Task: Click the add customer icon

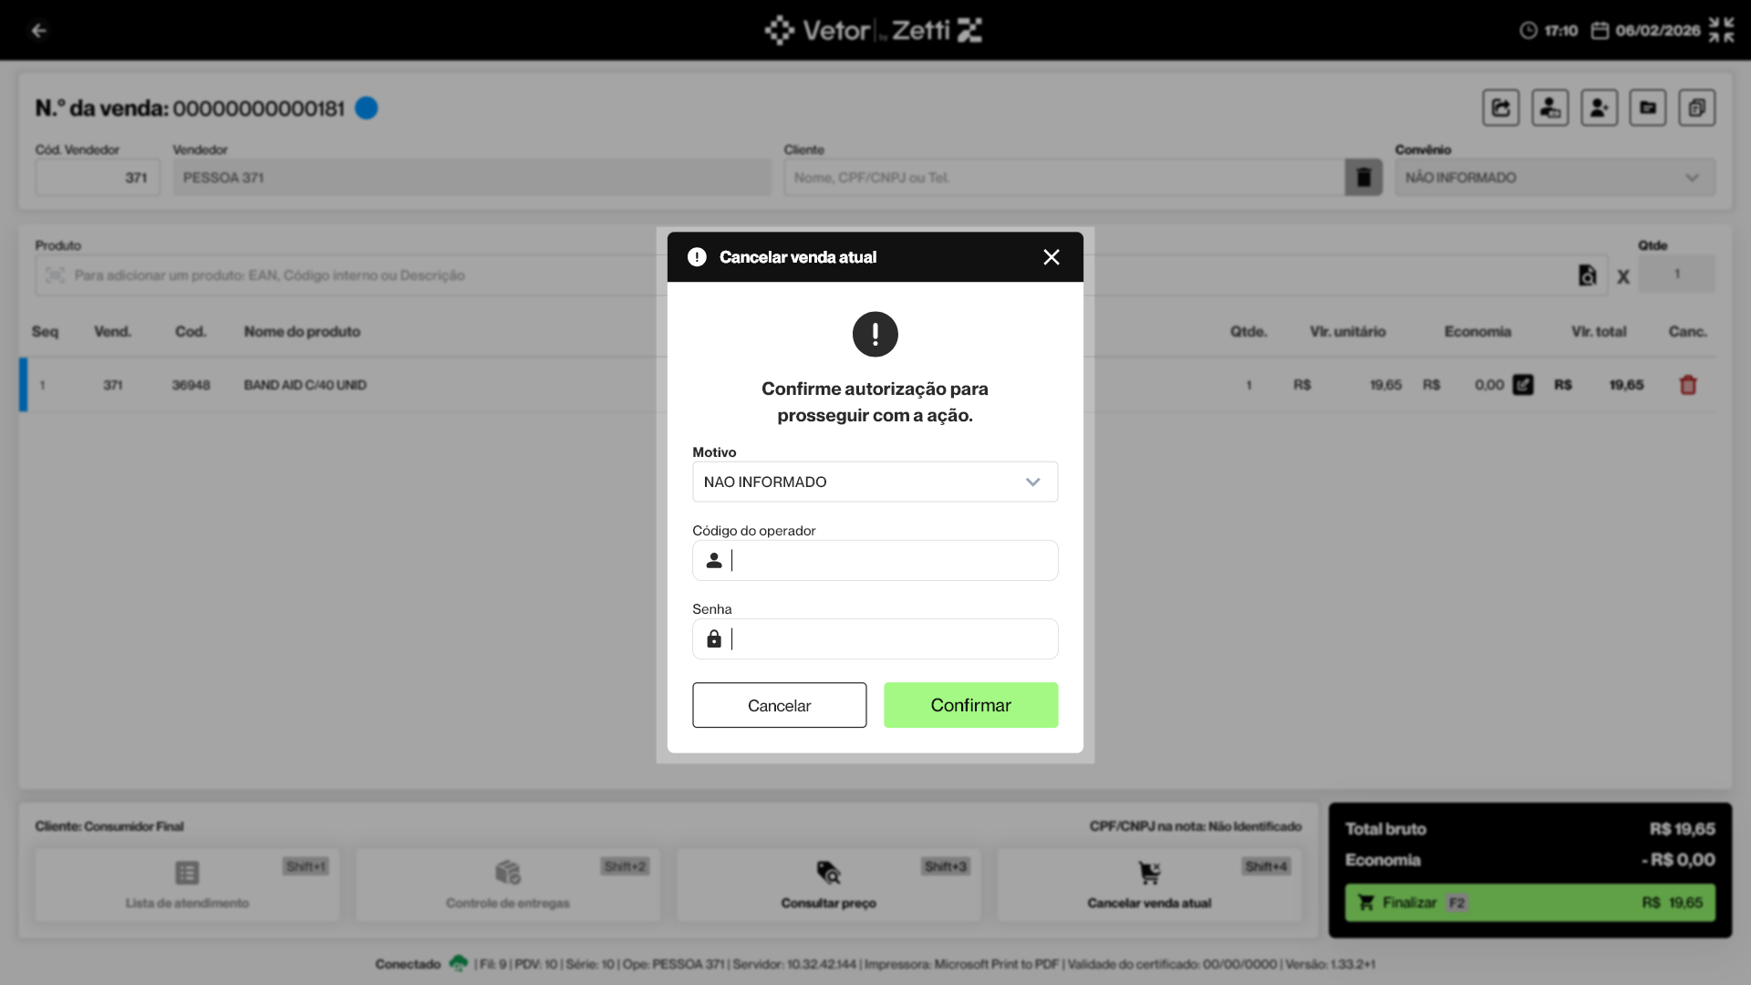Action: (x=1599, y=108)
